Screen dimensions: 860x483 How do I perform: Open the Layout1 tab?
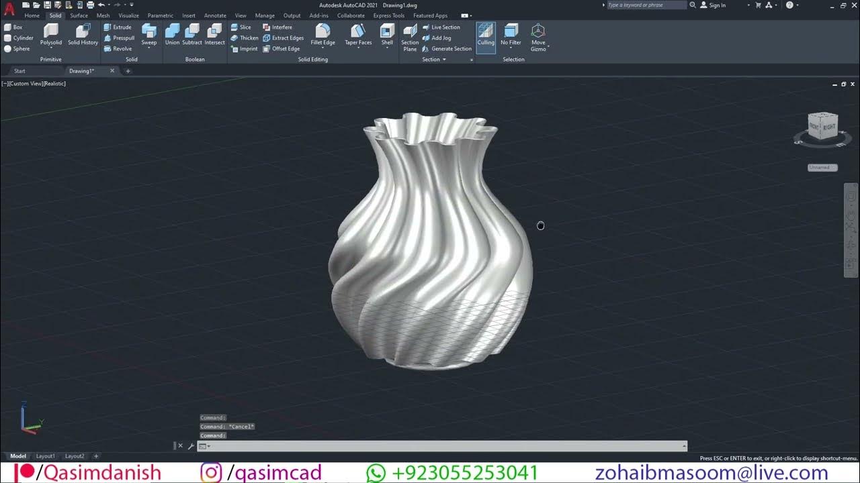click(x=46, y=456)
